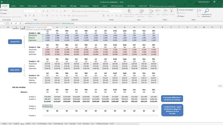
Task: Open the Affichage ribbon tab
Action: click(73, 6)
